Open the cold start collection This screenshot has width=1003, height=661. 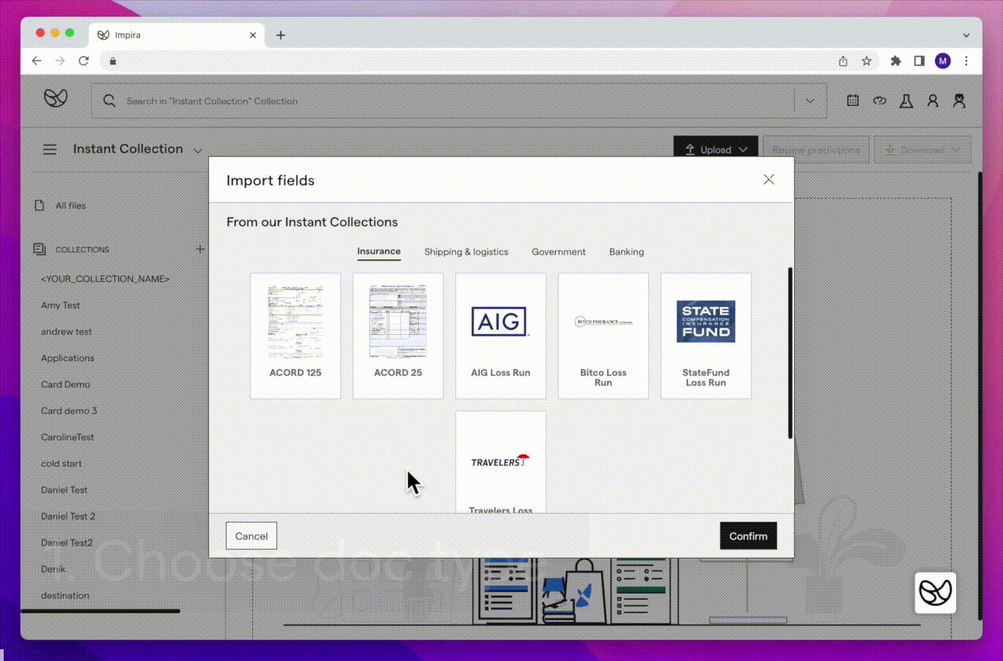61,463
